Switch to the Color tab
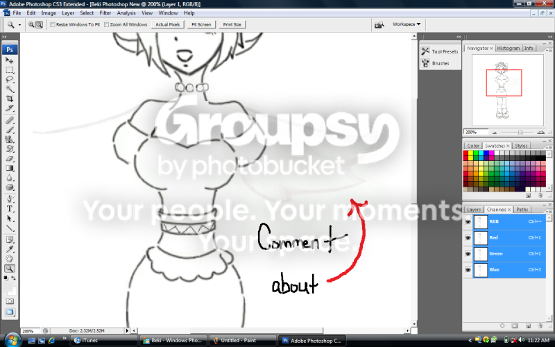 [473, 146]
